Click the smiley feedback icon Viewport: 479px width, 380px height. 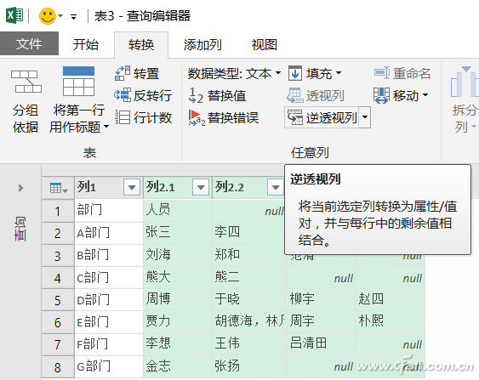click(x=48, y=16)
